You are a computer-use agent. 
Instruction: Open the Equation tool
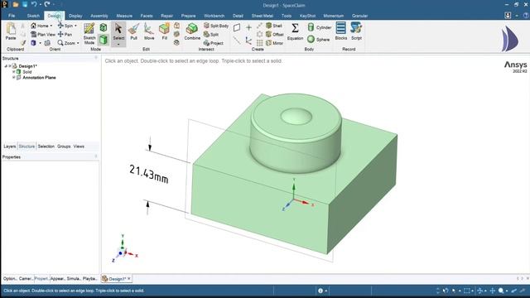[295, 31]
